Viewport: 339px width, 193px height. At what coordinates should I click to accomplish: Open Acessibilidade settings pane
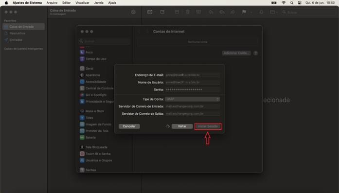pos(96,82)
